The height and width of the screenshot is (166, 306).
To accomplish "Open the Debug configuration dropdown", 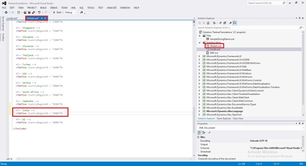I will (70, 12).
